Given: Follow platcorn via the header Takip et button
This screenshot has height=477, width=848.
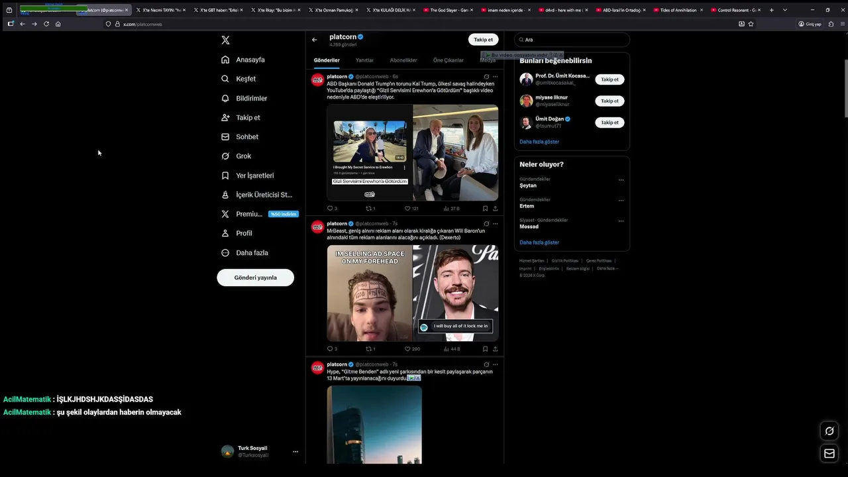Looking at the screenshot, I should click(483, 40).
